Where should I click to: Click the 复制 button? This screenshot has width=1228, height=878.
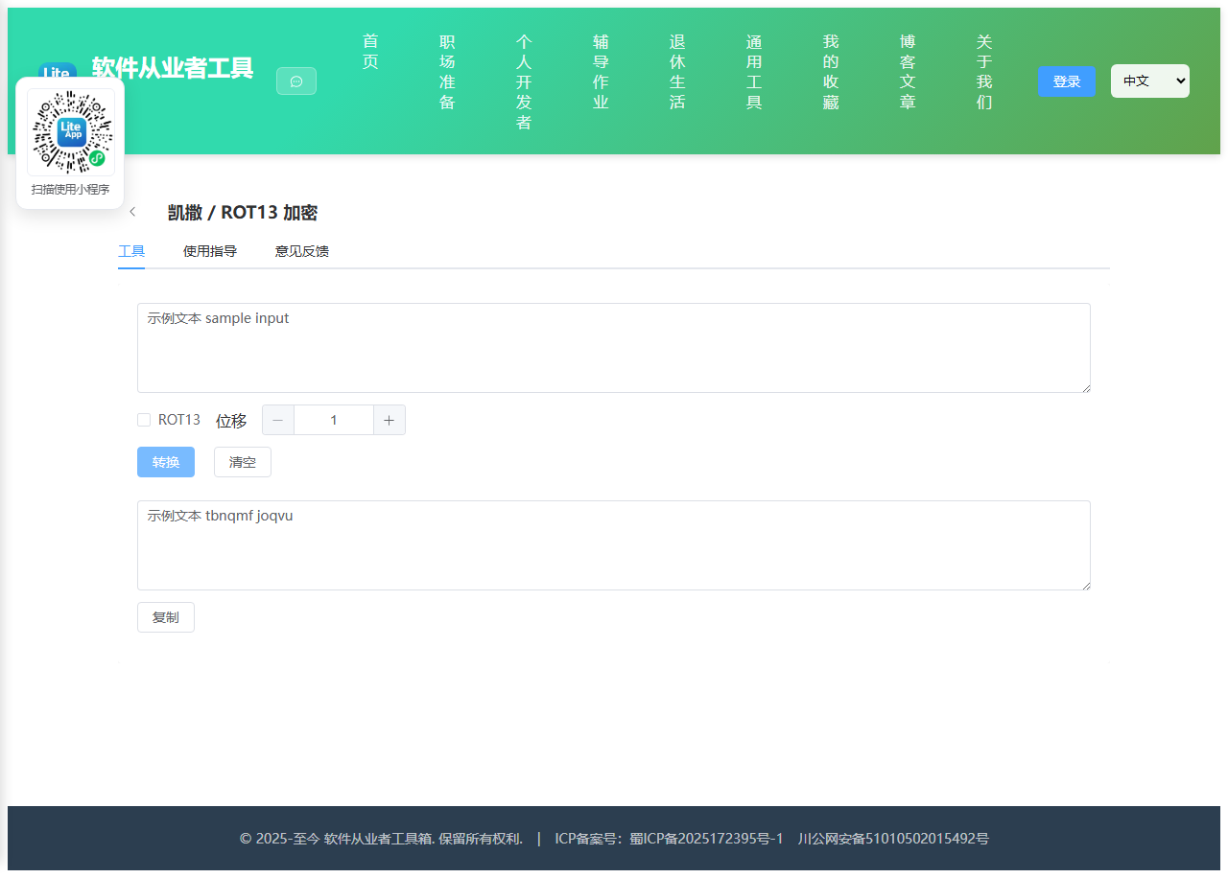coord(166,617)
